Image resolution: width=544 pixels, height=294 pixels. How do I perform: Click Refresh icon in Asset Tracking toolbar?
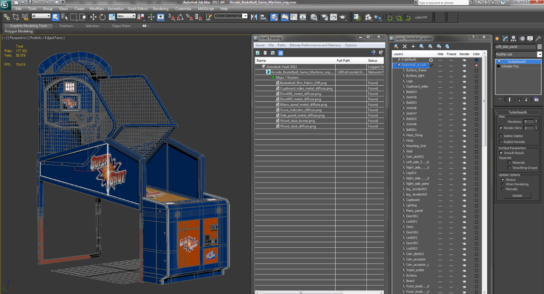coord(258,53)
